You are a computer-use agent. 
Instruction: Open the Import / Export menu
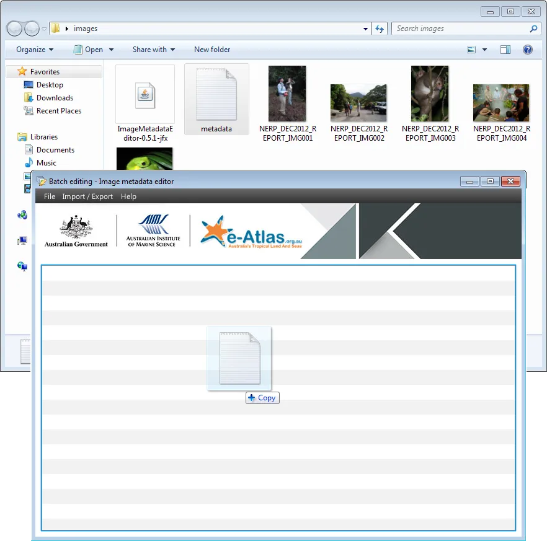tap(87, 196)
